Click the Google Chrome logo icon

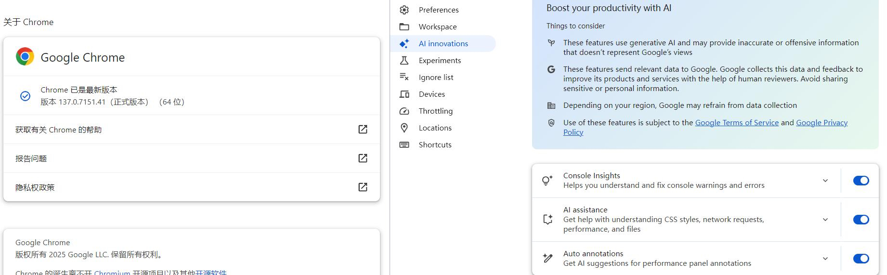pyautogui.click(x=25, y=57)
